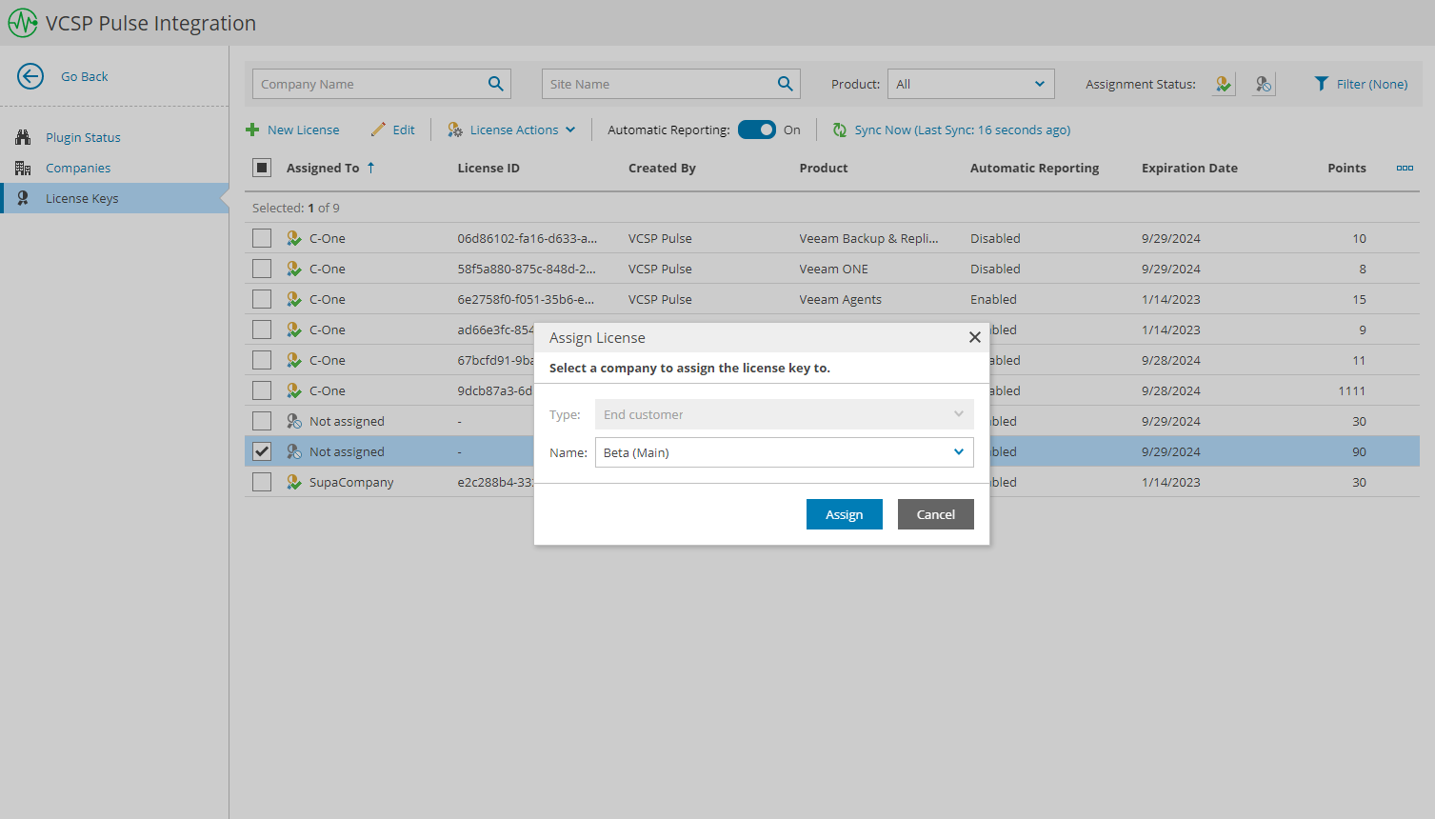Open the License Keys sidebar section
The width and height of the screenshot is (1435, 819).
point(80,198)
